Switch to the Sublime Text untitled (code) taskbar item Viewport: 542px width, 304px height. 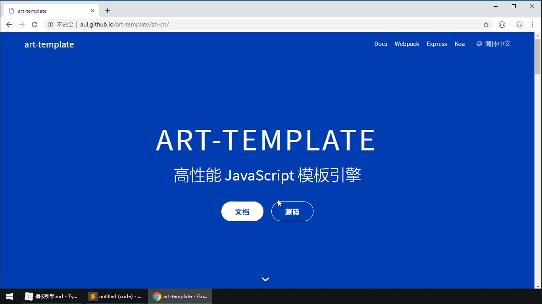[115, 296]
